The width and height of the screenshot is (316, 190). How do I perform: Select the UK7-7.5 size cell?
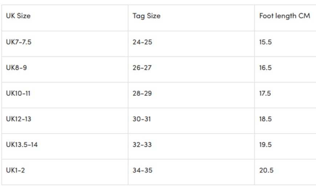(x=19, y=42)
